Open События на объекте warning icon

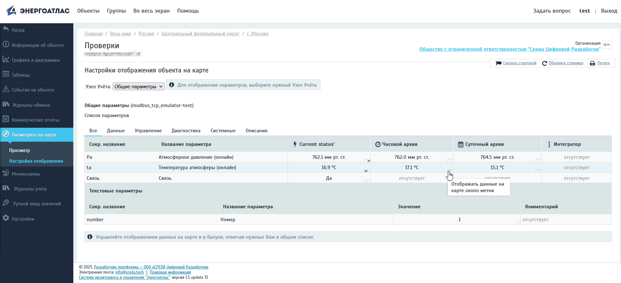click(6, 89)
